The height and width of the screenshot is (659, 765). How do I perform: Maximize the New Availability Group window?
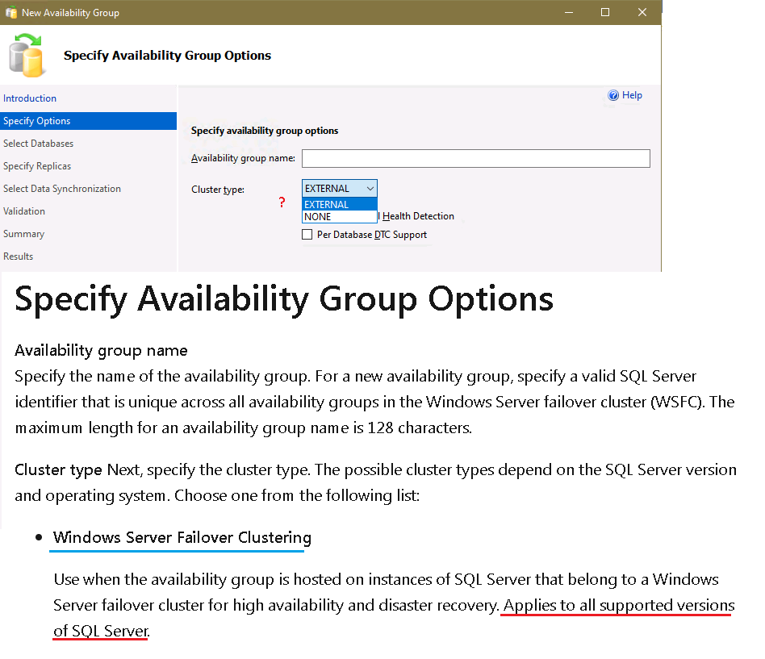605,12
